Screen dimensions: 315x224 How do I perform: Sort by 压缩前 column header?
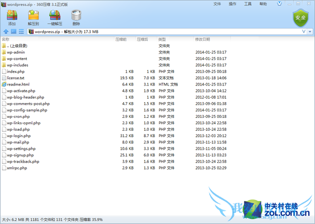(x=121, y=39)
